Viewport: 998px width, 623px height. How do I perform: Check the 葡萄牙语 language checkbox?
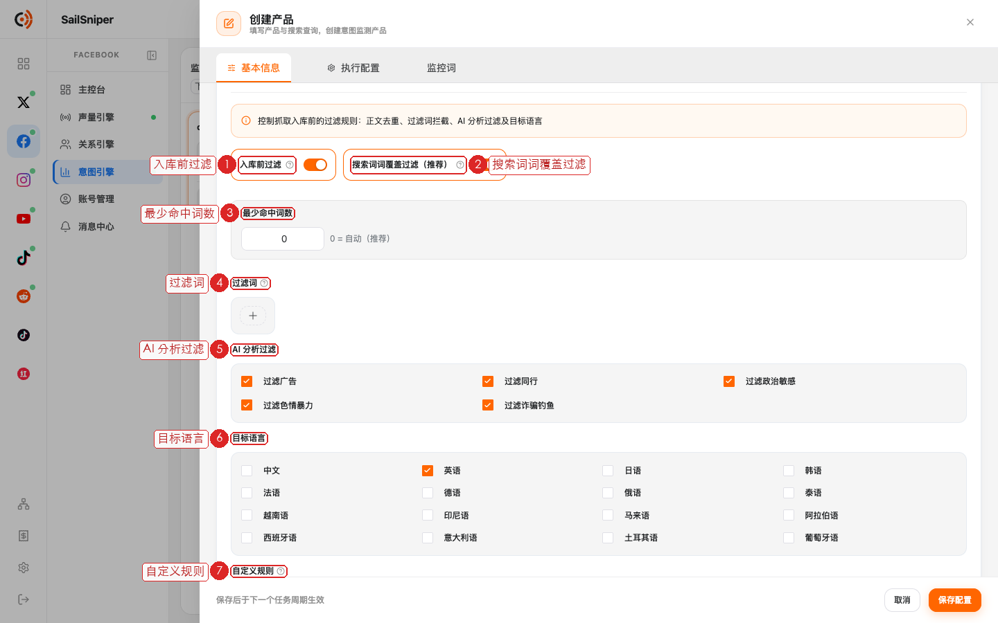coord(789,538)
